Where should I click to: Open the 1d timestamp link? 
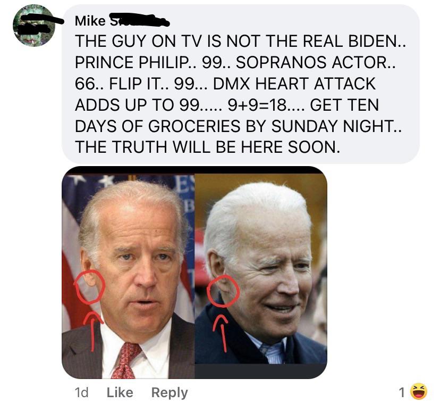(x=81, y=392)
